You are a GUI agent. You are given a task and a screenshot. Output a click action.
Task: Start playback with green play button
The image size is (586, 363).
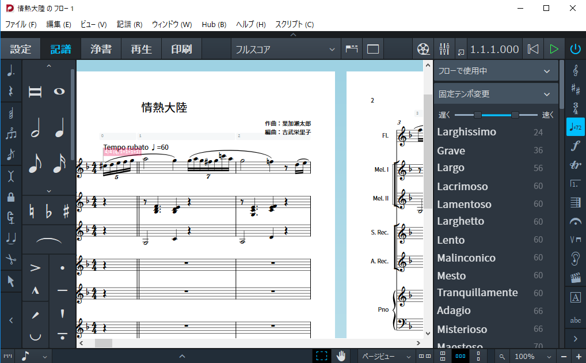pos(554,49)
